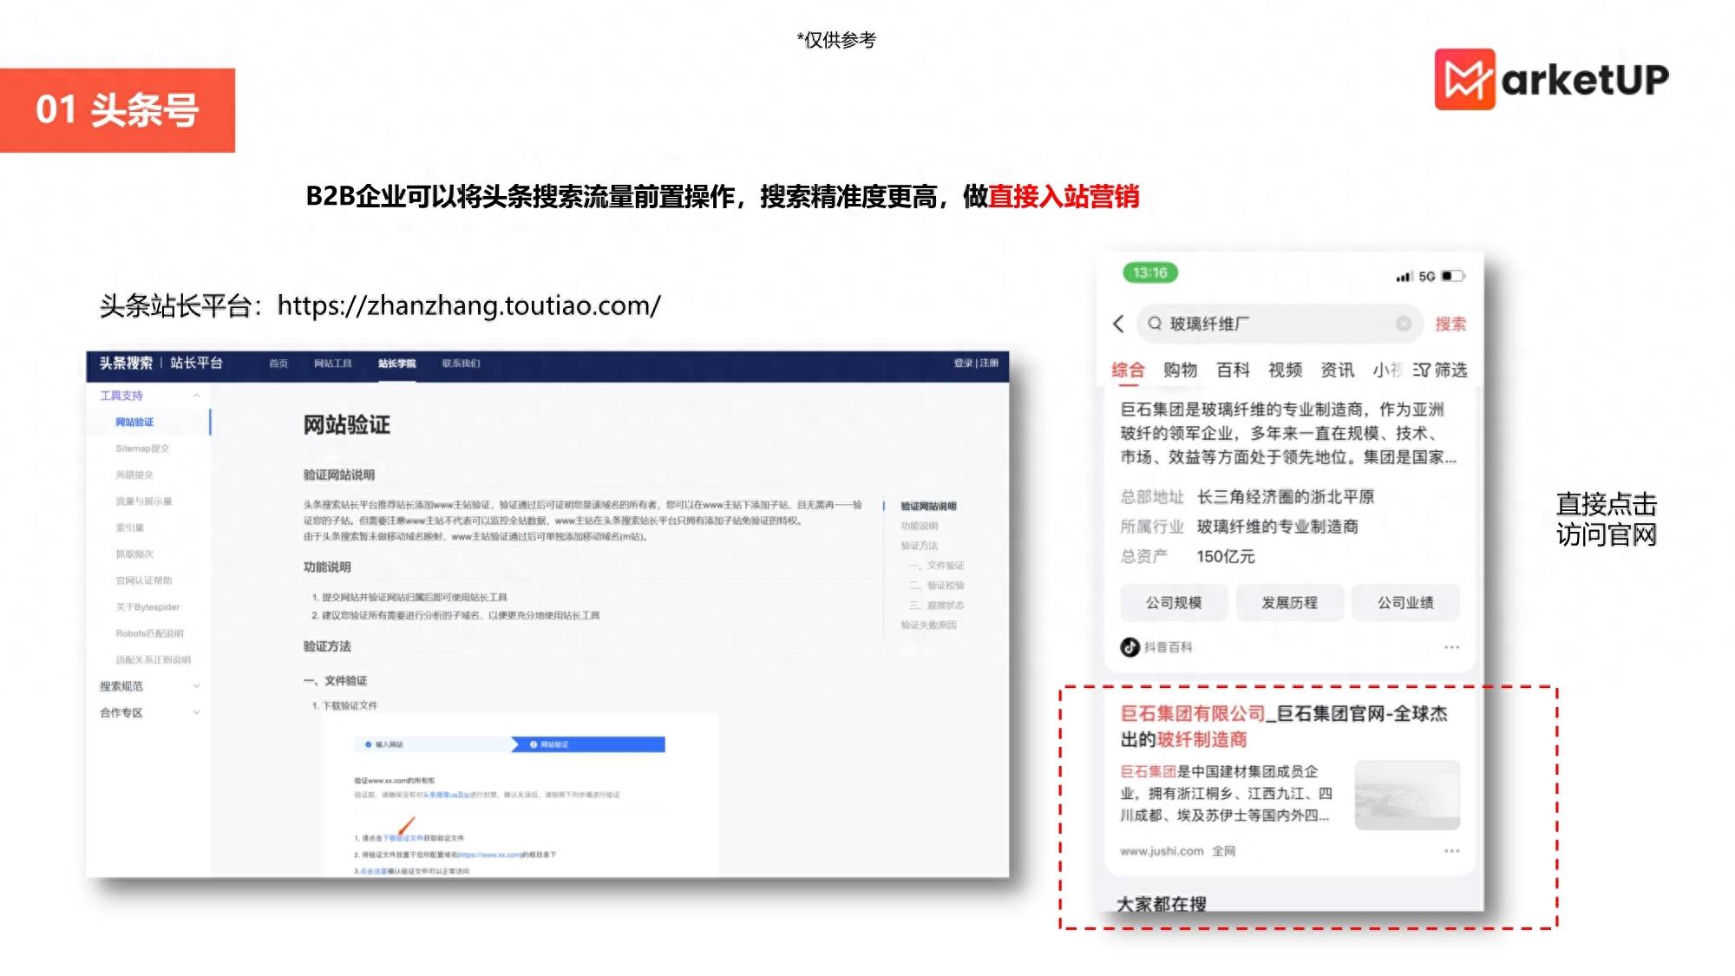The width and height of the screenshot is (1735, 976).
Task: Open Robots匹配说明 in the sidebar
Action: coord(149,633)
